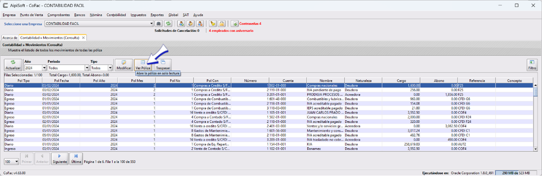This screenshot has width=542, height=176.
Task: Sort by Pol Tipo column header
Action: click(x=23, y=80)
